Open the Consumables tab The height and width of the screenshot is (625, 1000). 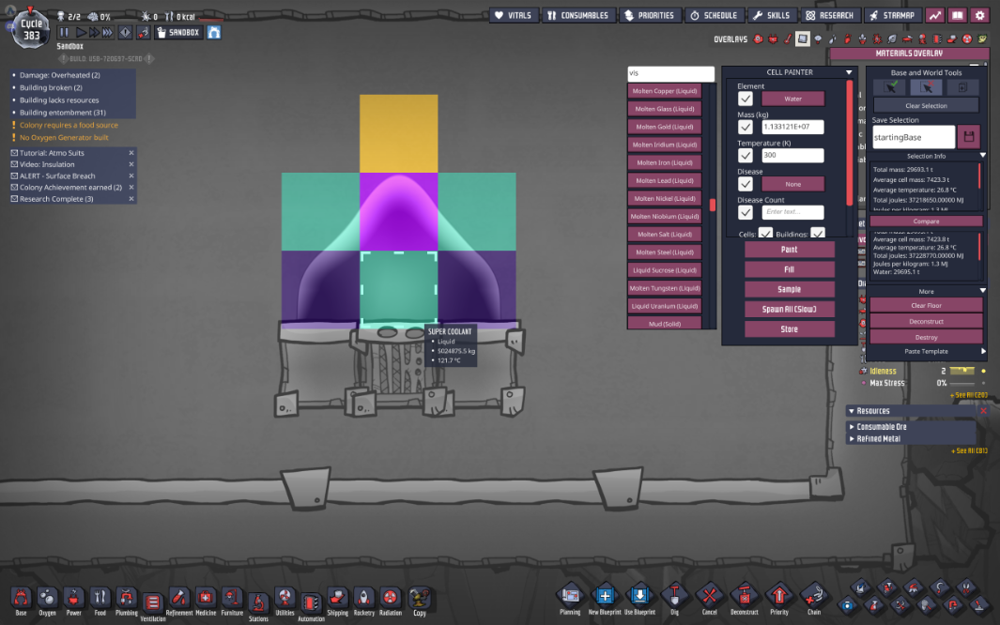pos(578,15)
